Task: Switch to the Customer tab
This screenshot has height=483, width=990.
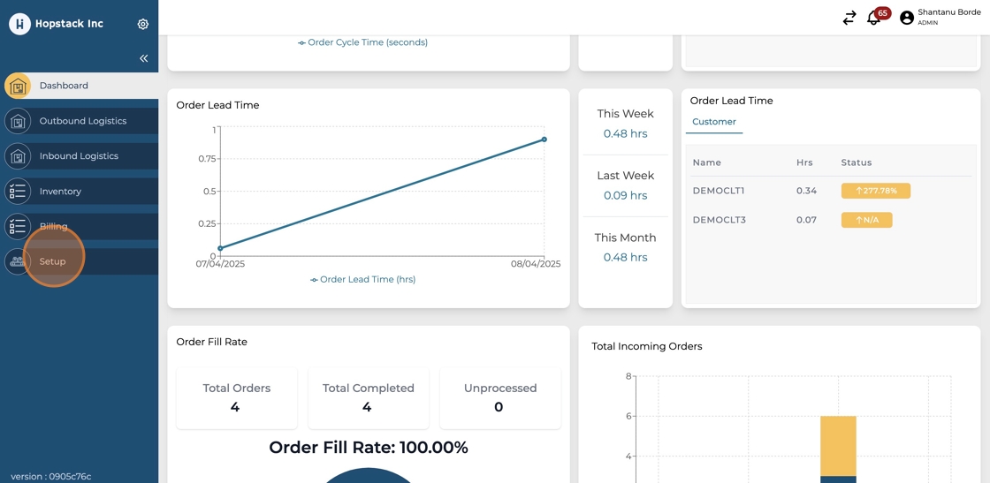Action: (713, 122)
